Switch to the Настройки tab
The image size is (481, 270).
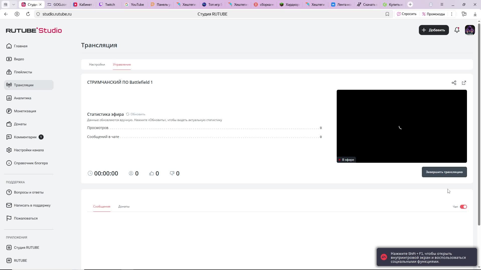tap(97, 64)
